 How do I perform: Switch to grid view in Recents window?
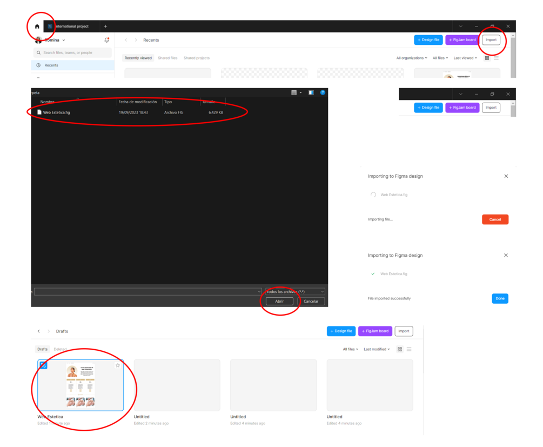[x=487, y=58]
